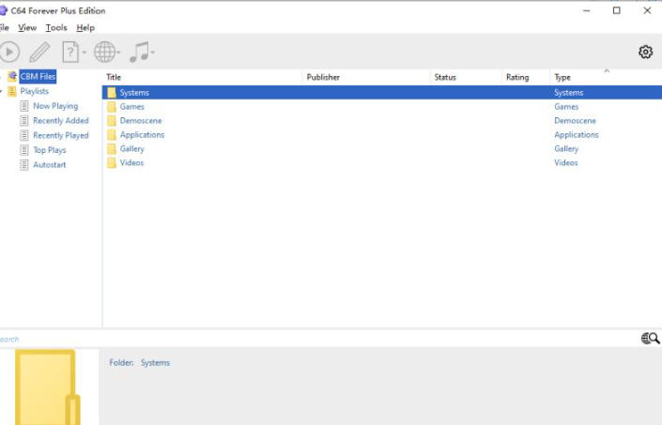Image resolution: width=662 pixels, height=425 pixels.
Task: Open the View menu
Action: coord(27,28)
